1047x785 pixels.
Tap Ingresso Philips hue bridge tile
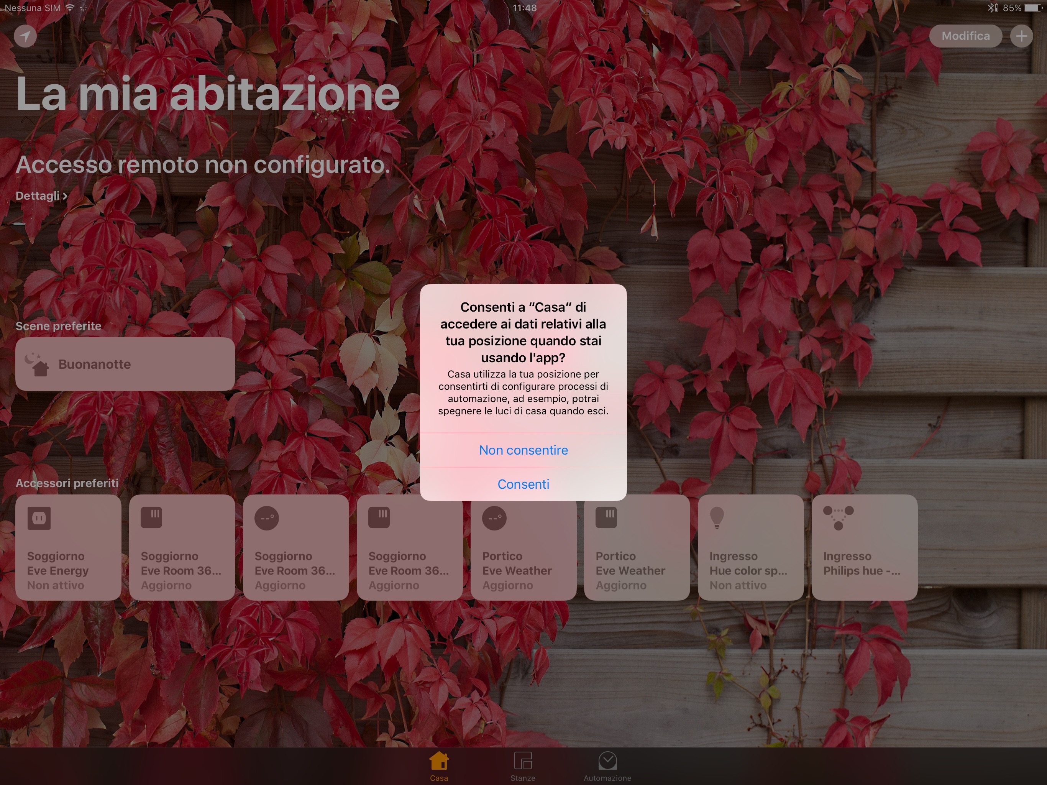(864, 547)
